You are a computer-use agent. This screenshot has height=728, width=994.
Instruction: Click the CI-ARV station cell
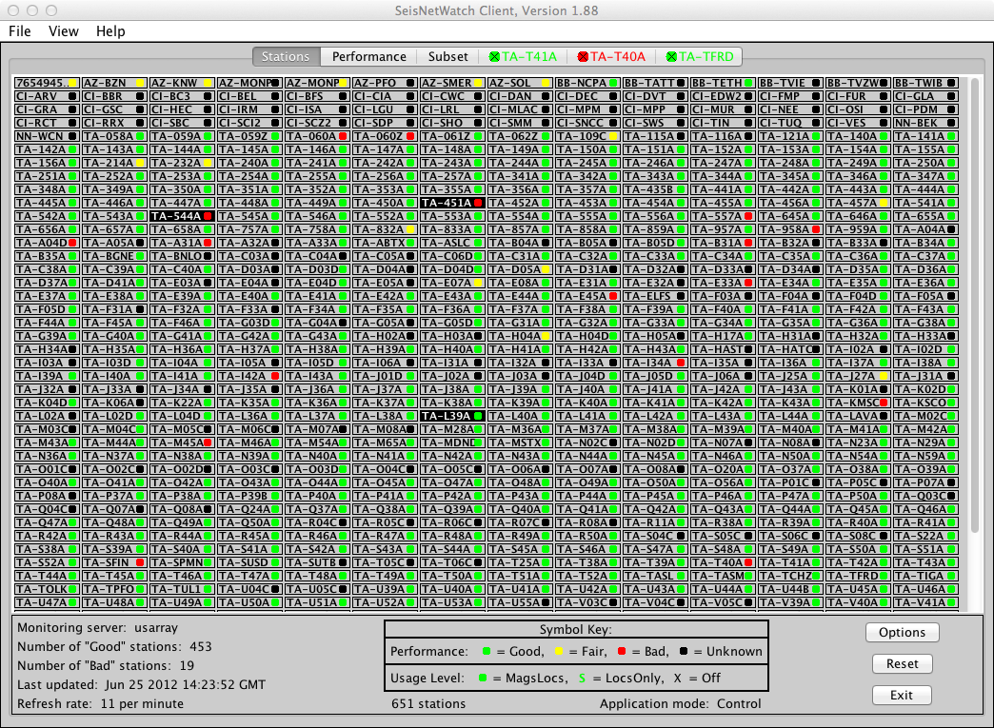point(46,96)
